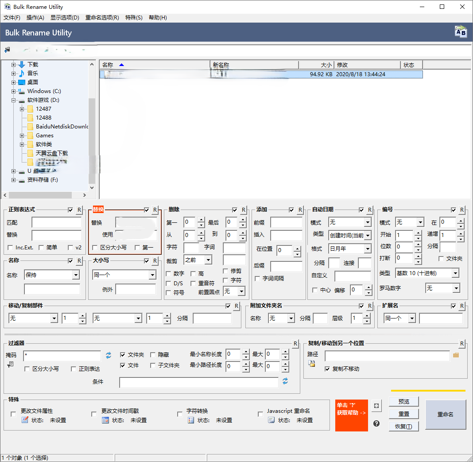473x462 pixels.
Task: Toggle the 正则表达式 panel enable checkbox
Action: tap(70, 210)
